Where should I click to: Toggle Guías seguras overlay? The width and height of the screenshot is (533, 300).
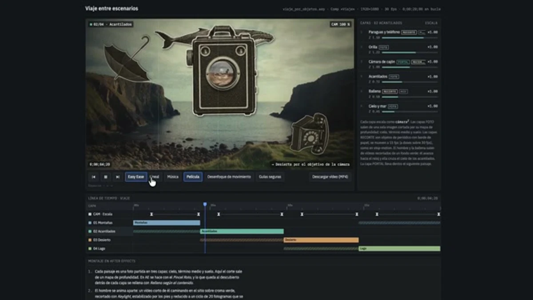(270, 177)
